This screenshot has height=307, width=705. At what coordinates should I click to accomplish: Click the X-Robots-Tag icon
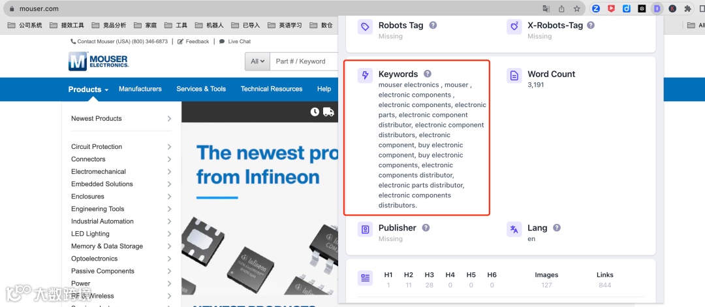[514, 27]
